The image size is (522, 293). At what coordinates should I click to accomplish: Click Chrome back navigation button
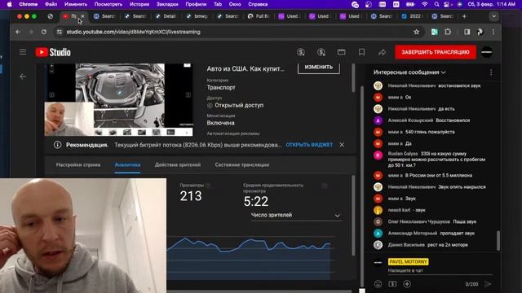coord(18,32)
